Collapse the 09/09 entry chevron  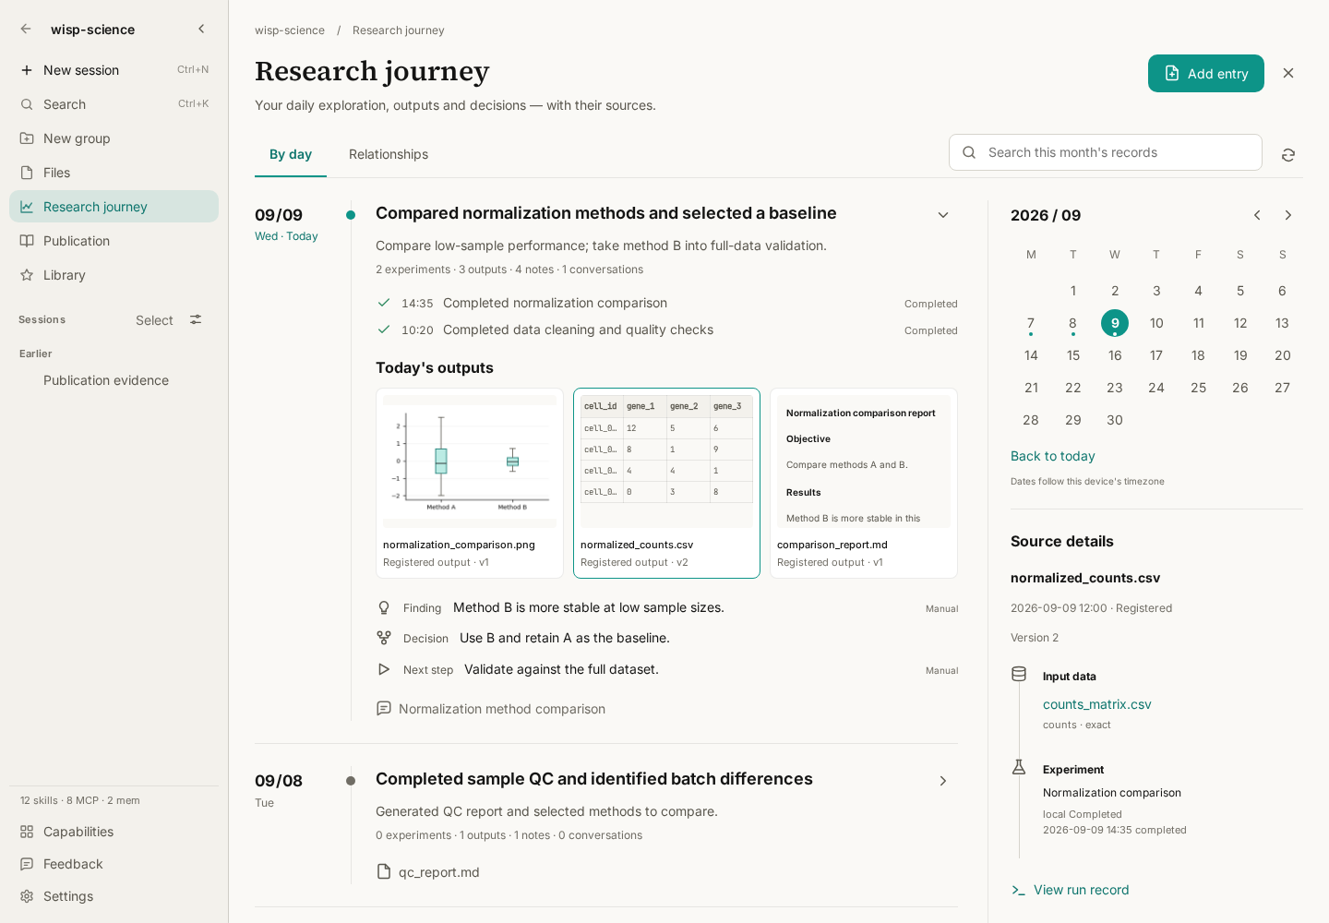[x=943, y=215]
